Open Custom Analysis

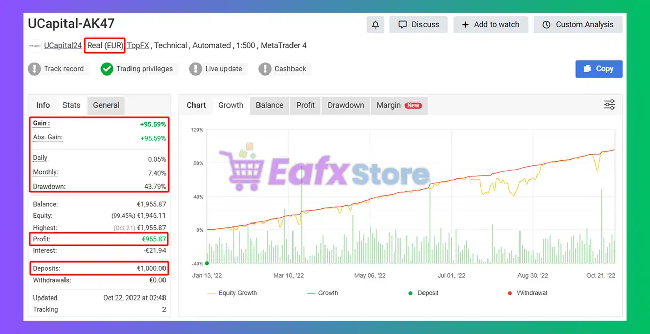578,25
